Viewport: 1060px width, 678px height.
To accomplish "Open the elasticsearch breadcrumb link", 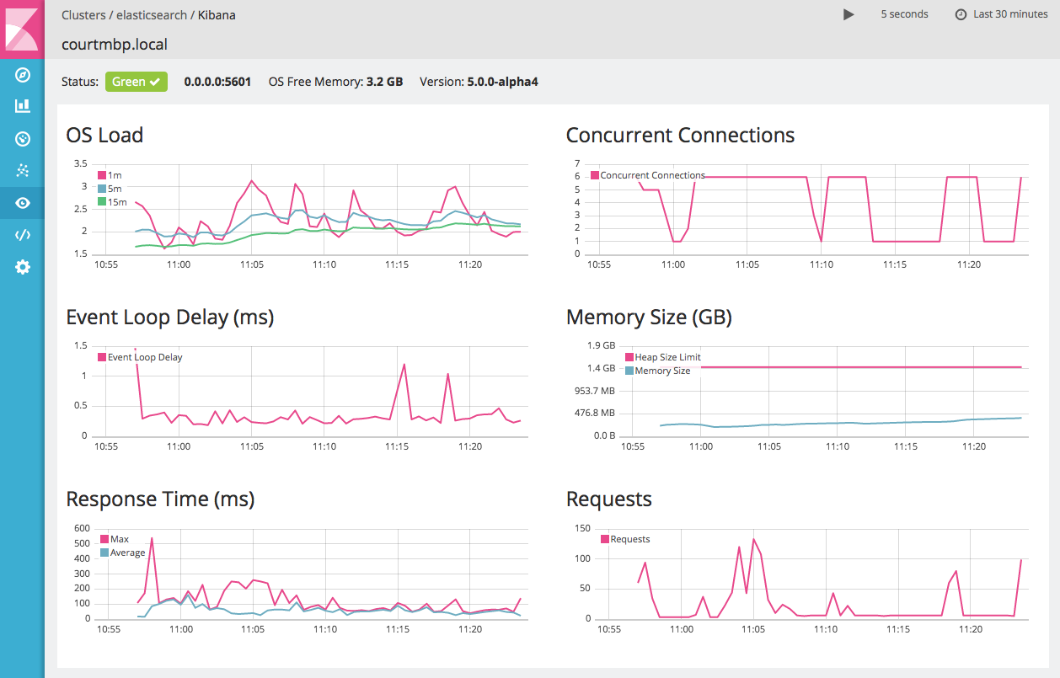I will 152,15.
